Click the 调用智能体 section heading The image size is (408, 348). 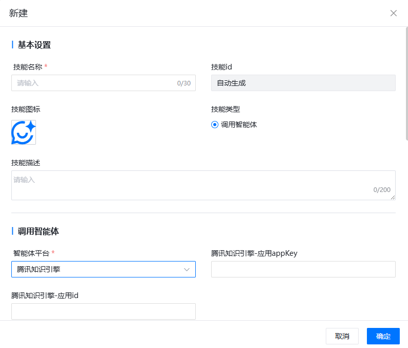(39, 232)
